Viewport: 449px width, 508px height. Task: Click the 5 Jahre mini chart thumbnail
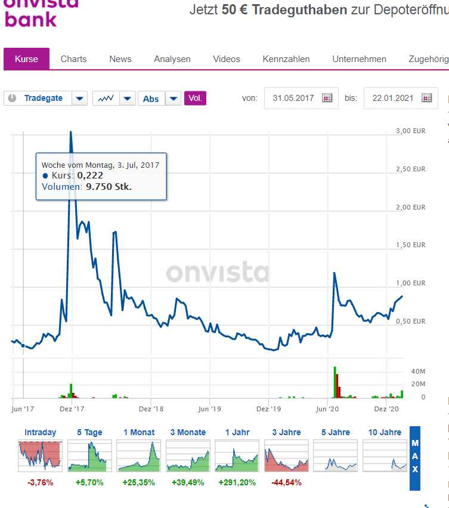336,455
